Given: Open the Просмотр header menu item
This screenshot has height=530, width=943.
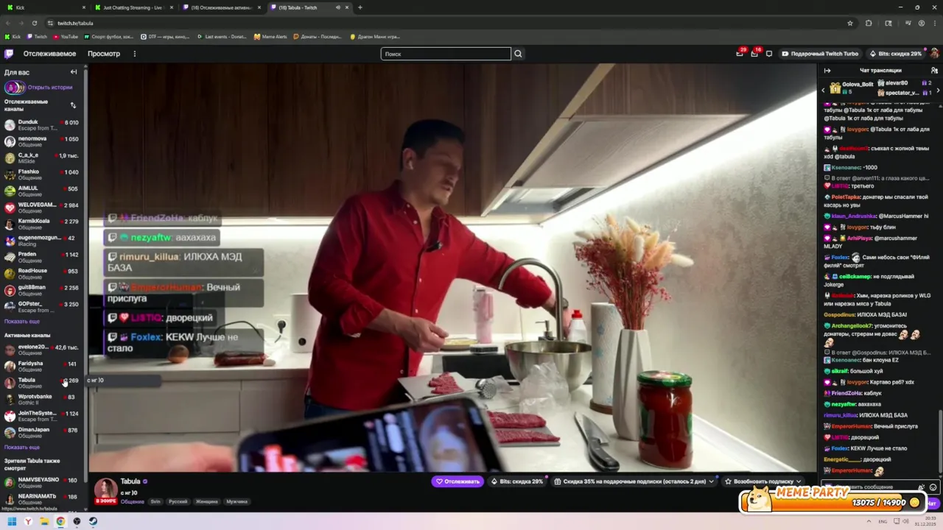Looking at the screenshot, I should [x=104, y=54].
